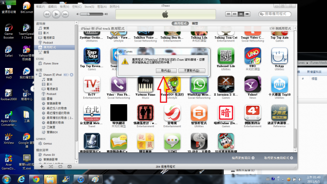Select iTunes DJ in the sidebar
Viewport: 327px width, 184px height.
49,155
